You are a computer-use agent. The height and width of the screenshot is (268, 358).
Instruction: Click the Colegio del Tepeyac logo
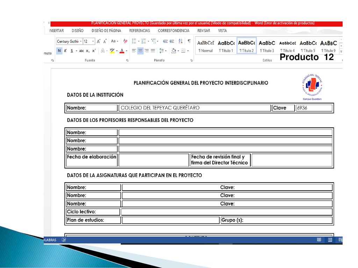coord(312,87)
